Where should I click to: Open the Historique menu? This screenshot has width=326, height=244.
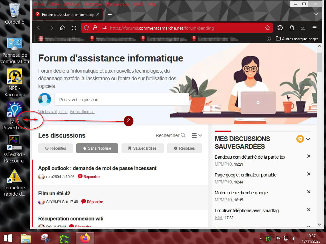pyautogui.click(x=93, y=4)
